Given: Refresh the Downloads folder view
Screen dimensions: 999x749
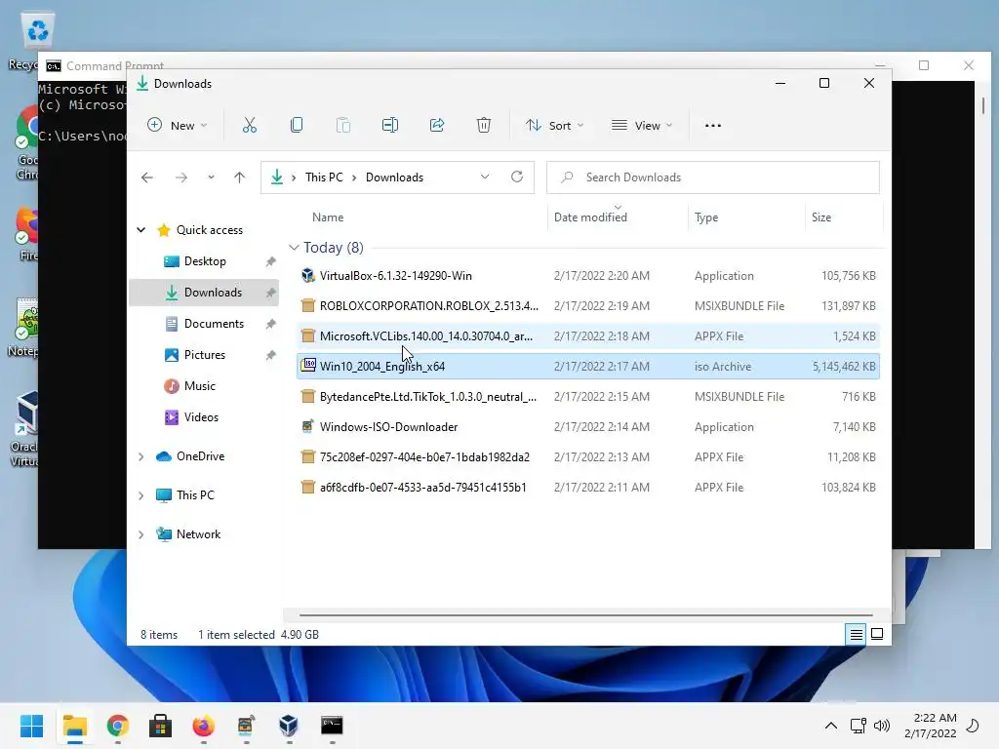Looking at the screenshot, I should [x=517, y=177].
